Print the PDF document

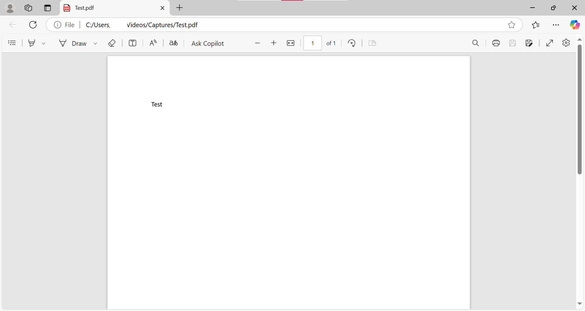pos(496,43)
